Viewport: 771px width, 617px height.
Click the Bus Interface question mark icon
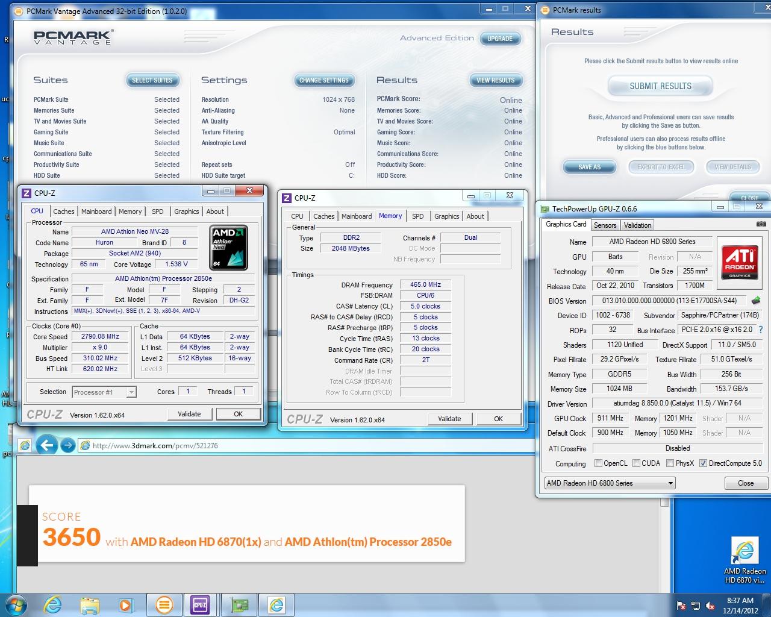(x=761, y=330)
